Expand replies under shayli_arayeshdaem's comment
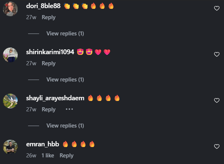224x164 pixels. coord(65,126)
